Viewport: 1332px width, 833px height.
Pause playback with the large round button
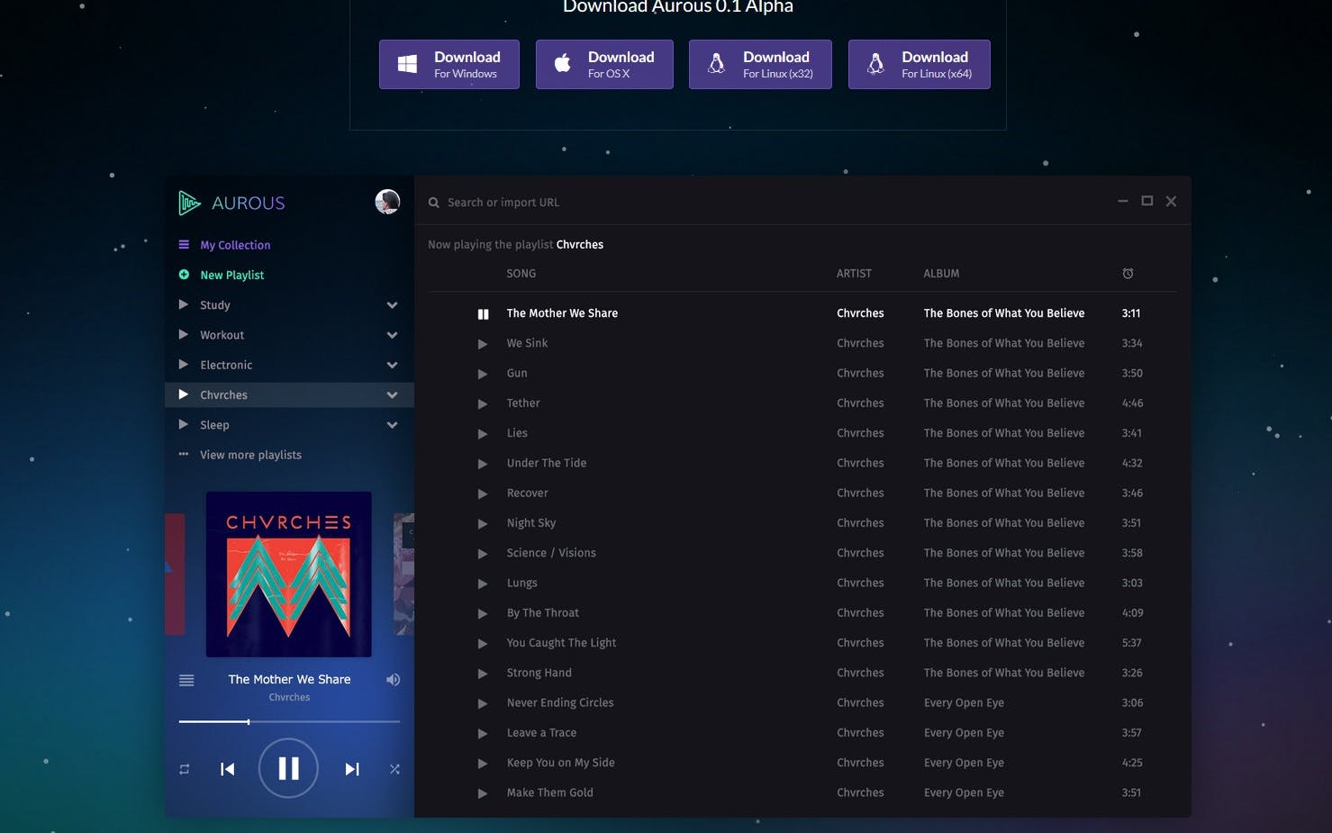coord(288,768)
